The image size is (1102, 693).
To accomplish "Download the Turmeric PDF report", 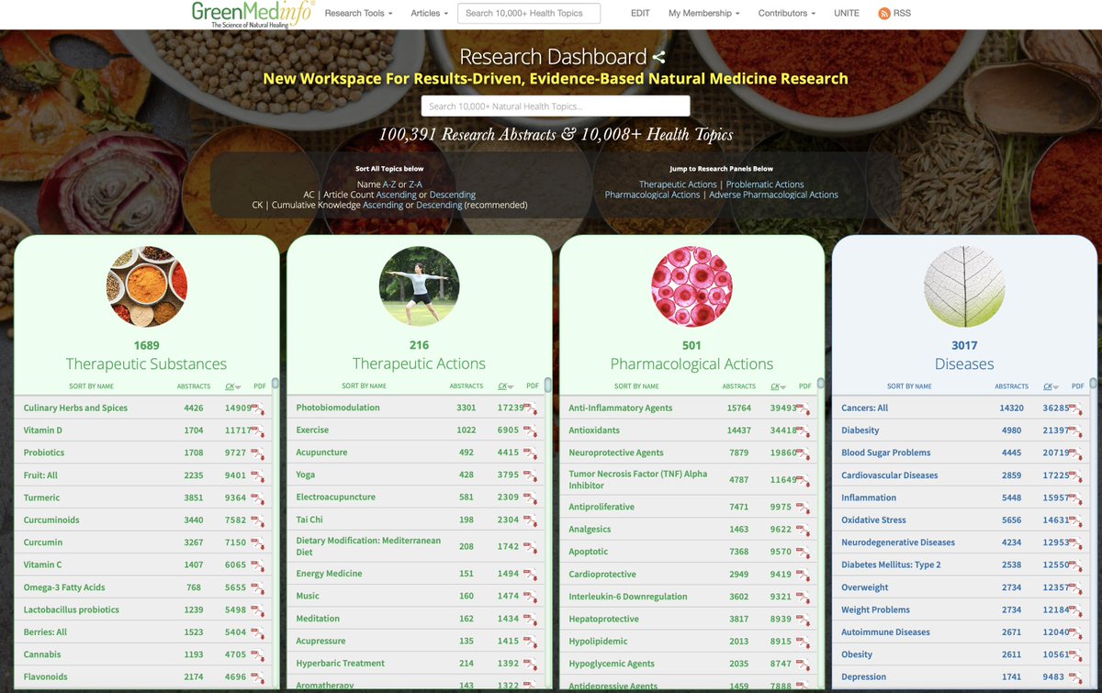I will (258, 498).
